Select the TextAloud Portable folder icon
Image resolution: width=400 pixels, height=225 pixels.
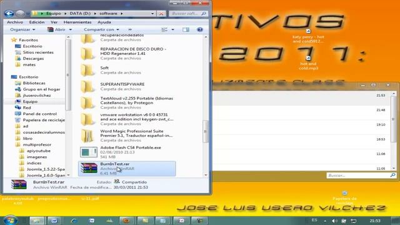(87, 103)
